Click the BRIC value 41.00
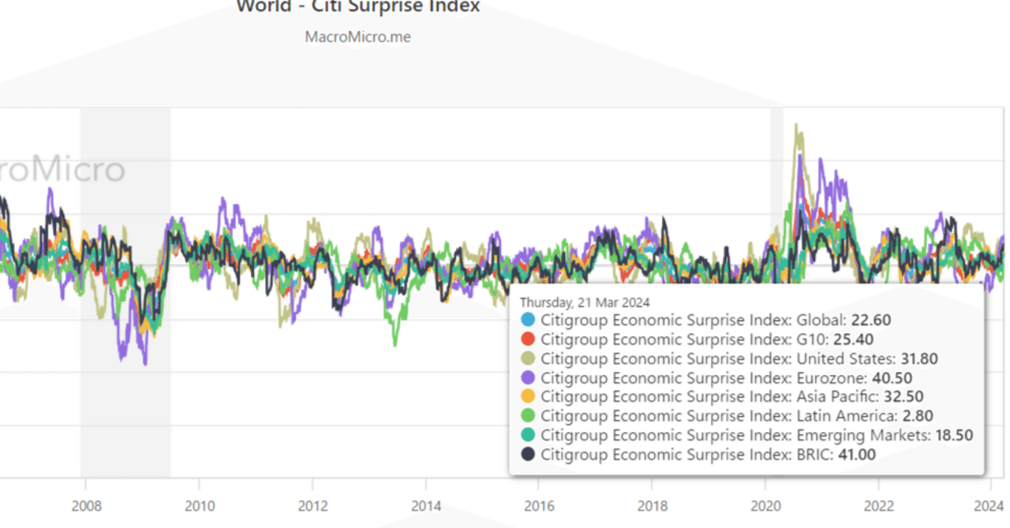This screenshot has width=1010, height=528. (x=855, y=454)
